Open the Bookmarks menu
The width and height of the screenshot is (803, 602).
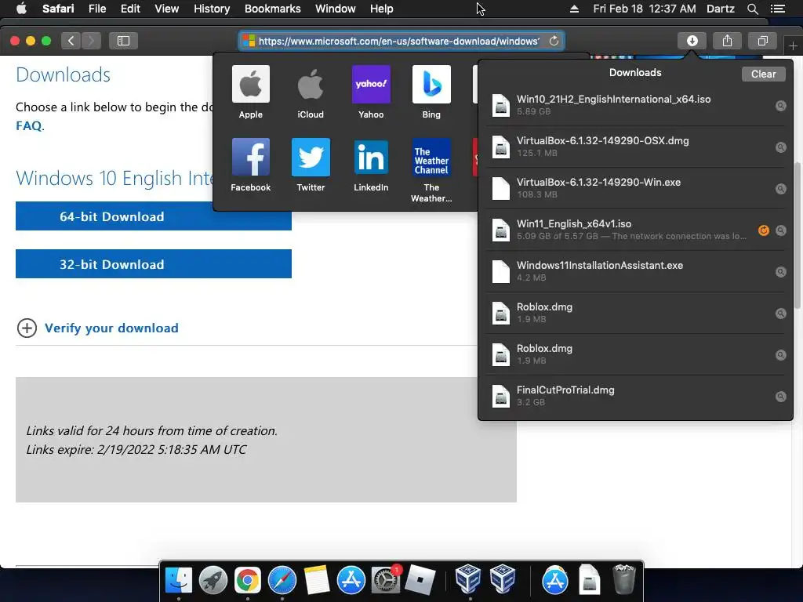272,9
